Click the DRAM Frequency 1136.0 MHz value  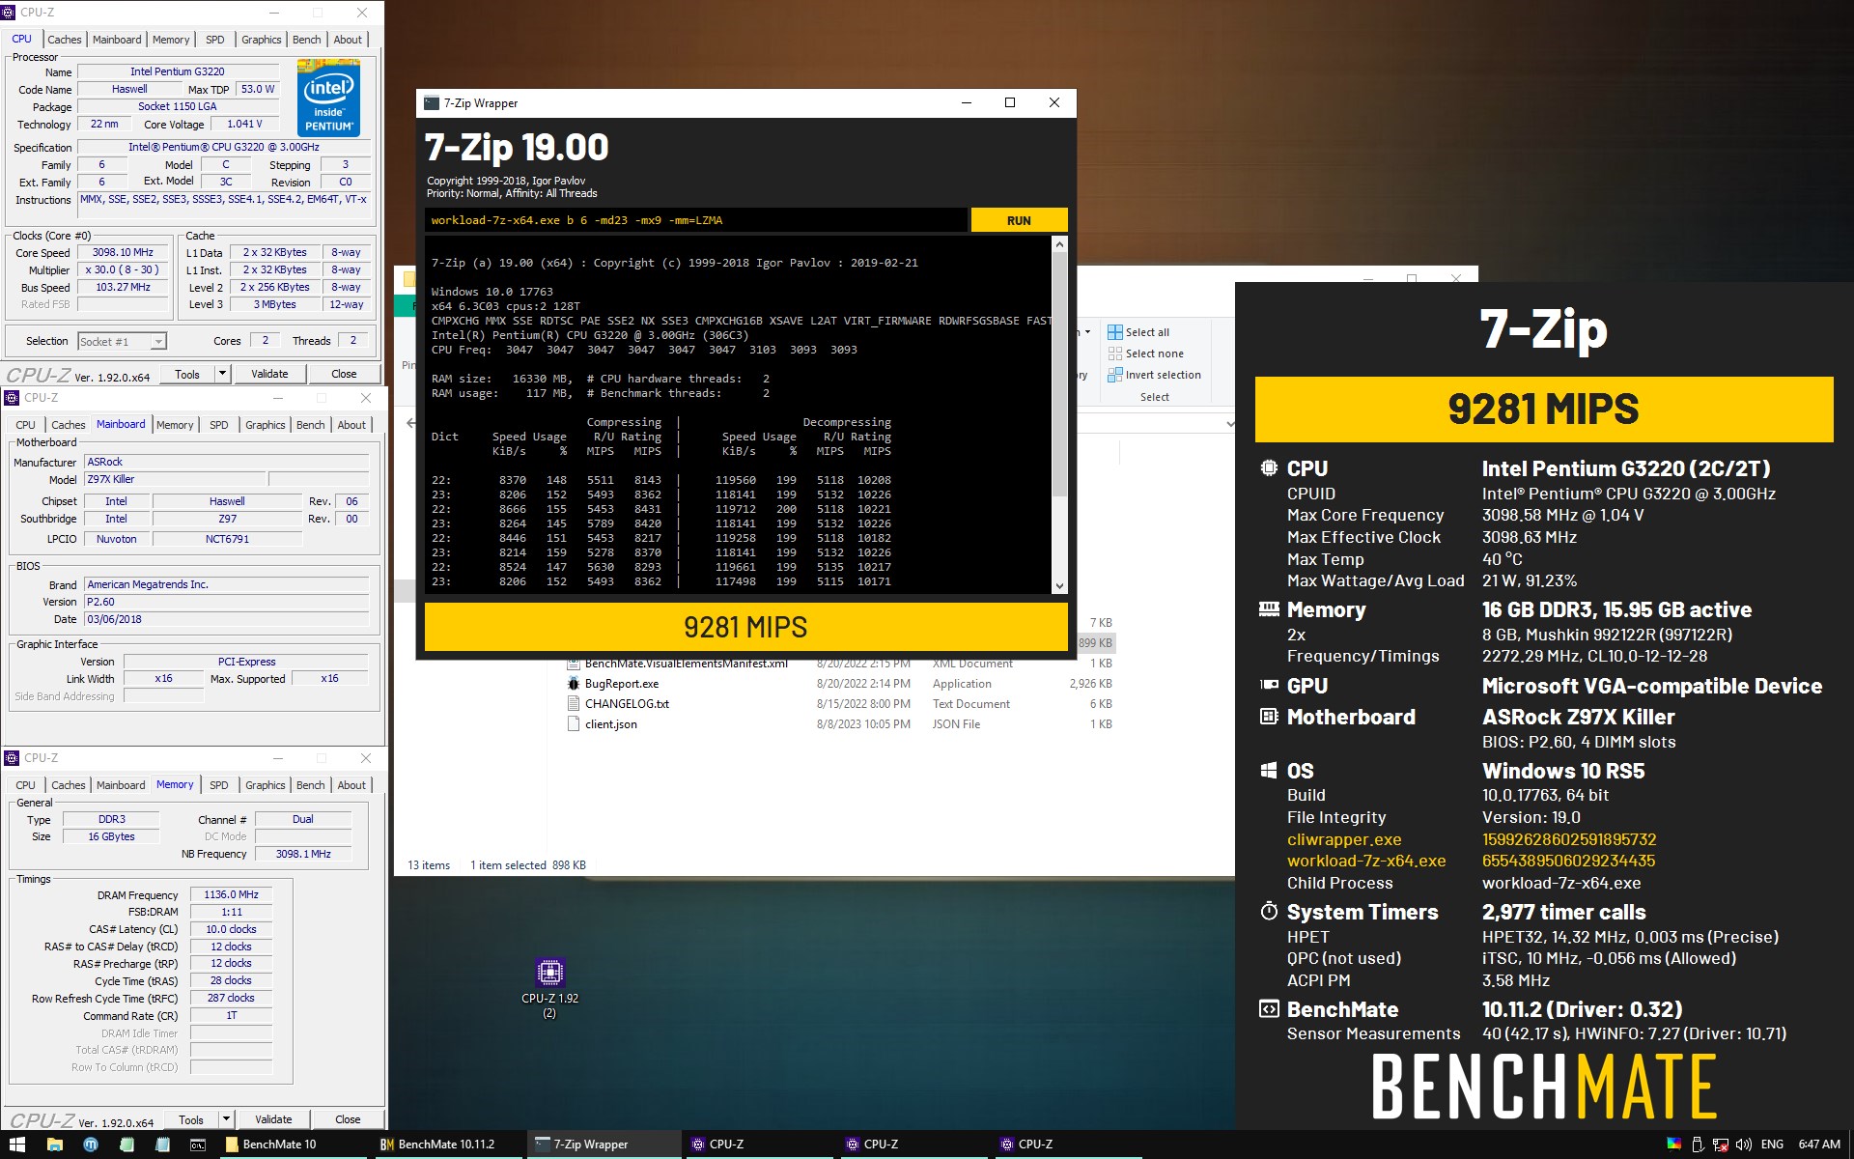point(231,894)
